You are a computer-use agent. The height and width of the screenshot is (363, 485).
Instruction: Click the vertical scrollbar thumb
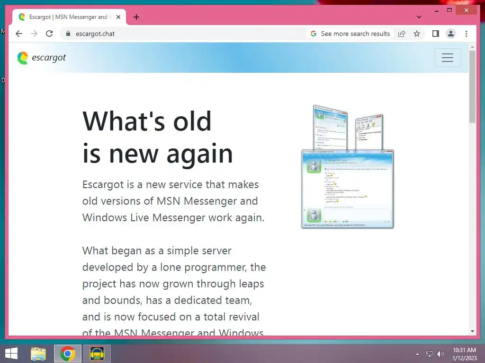tap(472, 87)
